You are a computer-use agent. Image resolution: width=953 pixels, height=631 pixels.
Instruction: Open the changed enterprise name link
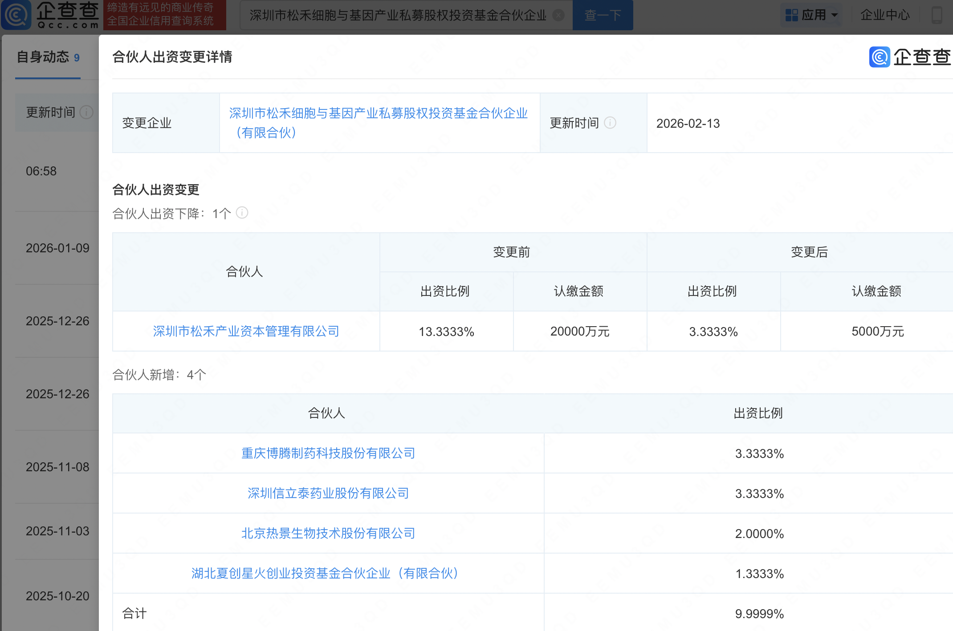[378, 114]
